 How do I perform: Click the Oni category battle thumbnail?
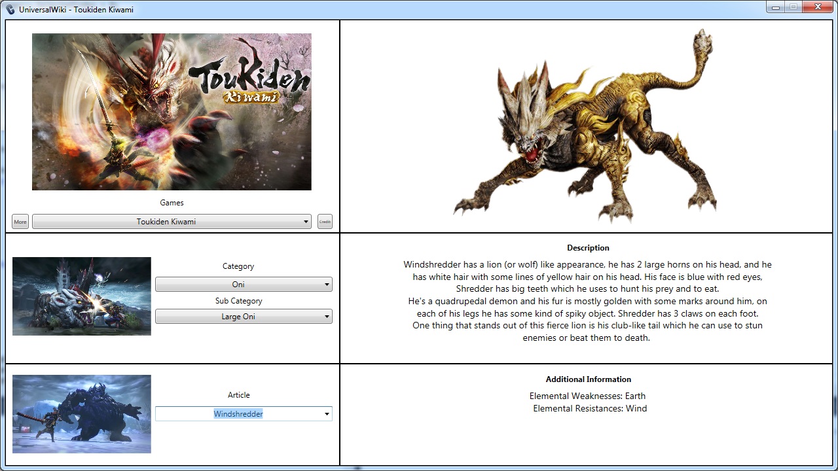[x=82, y=296]
